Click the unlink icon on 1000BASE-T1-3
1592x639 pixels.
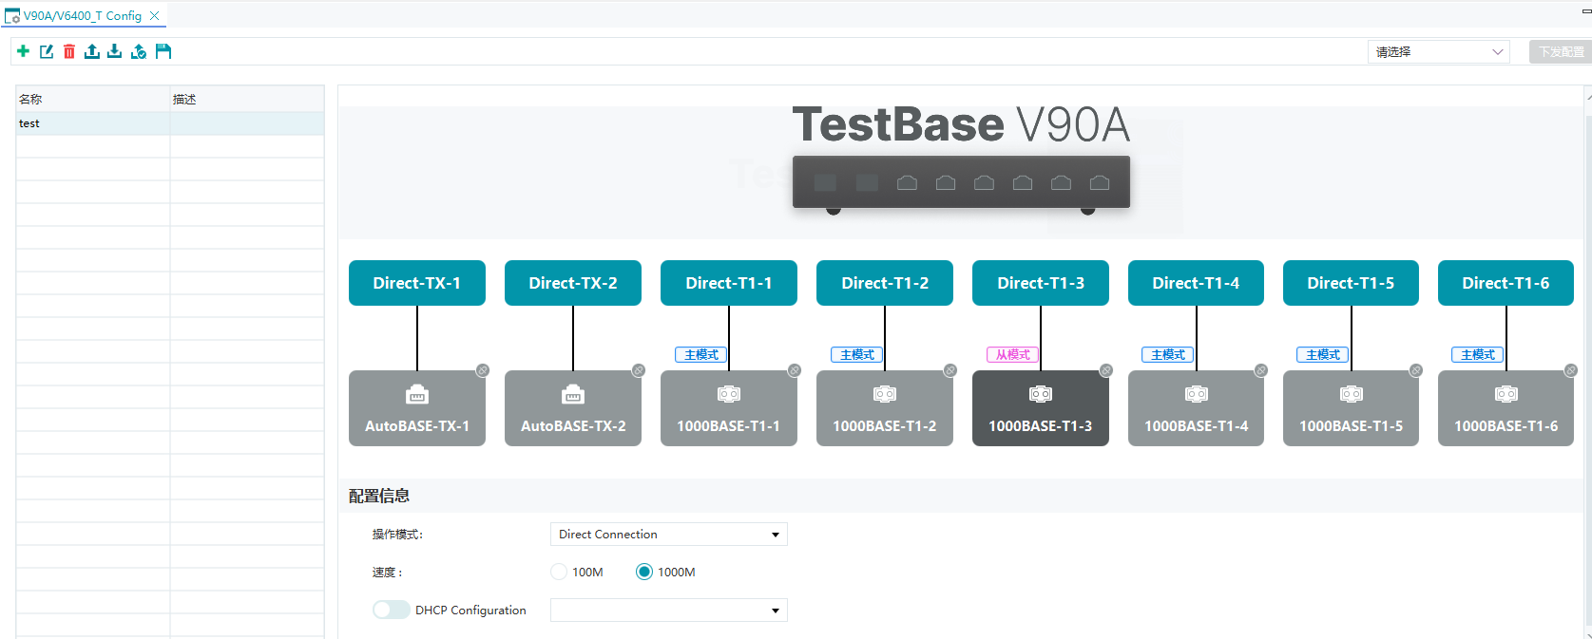tap(1106, 370)
